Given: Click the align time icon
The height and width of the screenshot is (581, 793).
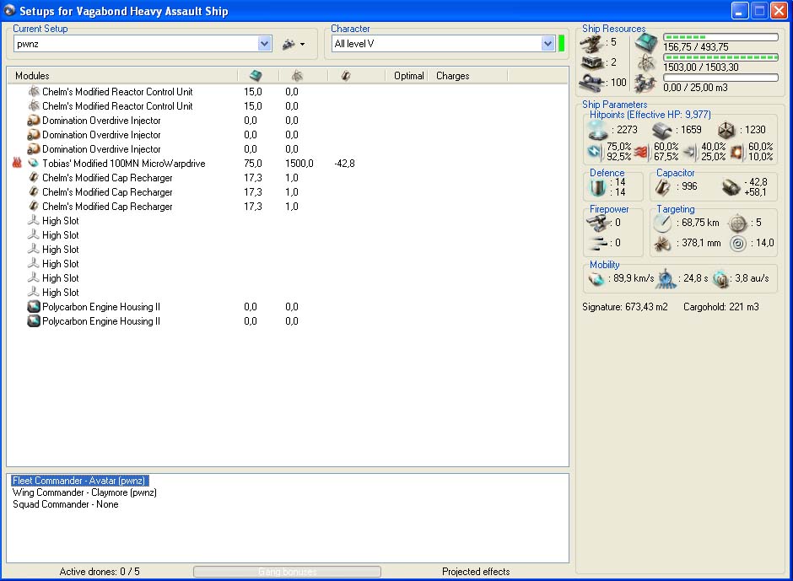Looking at the screenshot, I should (x=666, y=278).
